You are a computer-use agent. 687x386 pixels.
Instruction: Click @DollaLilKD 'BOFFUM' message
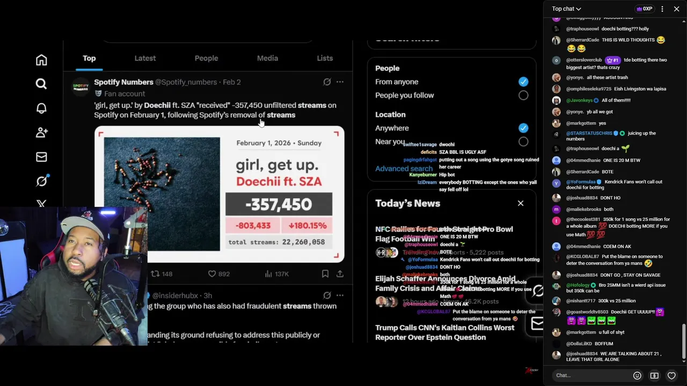coord(582,344)
